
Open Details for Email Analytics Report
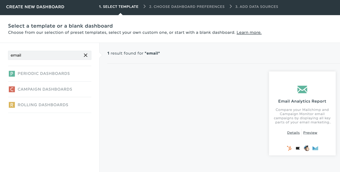coord(294,133)
